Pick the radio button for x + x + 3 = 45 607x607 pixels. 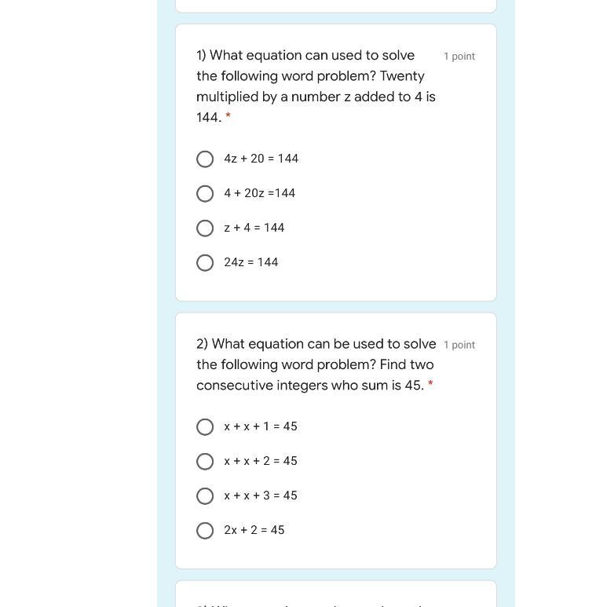(x=205, y=496)
